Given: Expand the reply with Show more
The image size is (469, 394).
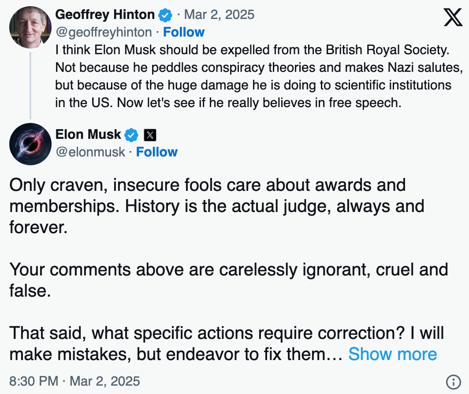Looking at the screenshot, I should point(393,354).
